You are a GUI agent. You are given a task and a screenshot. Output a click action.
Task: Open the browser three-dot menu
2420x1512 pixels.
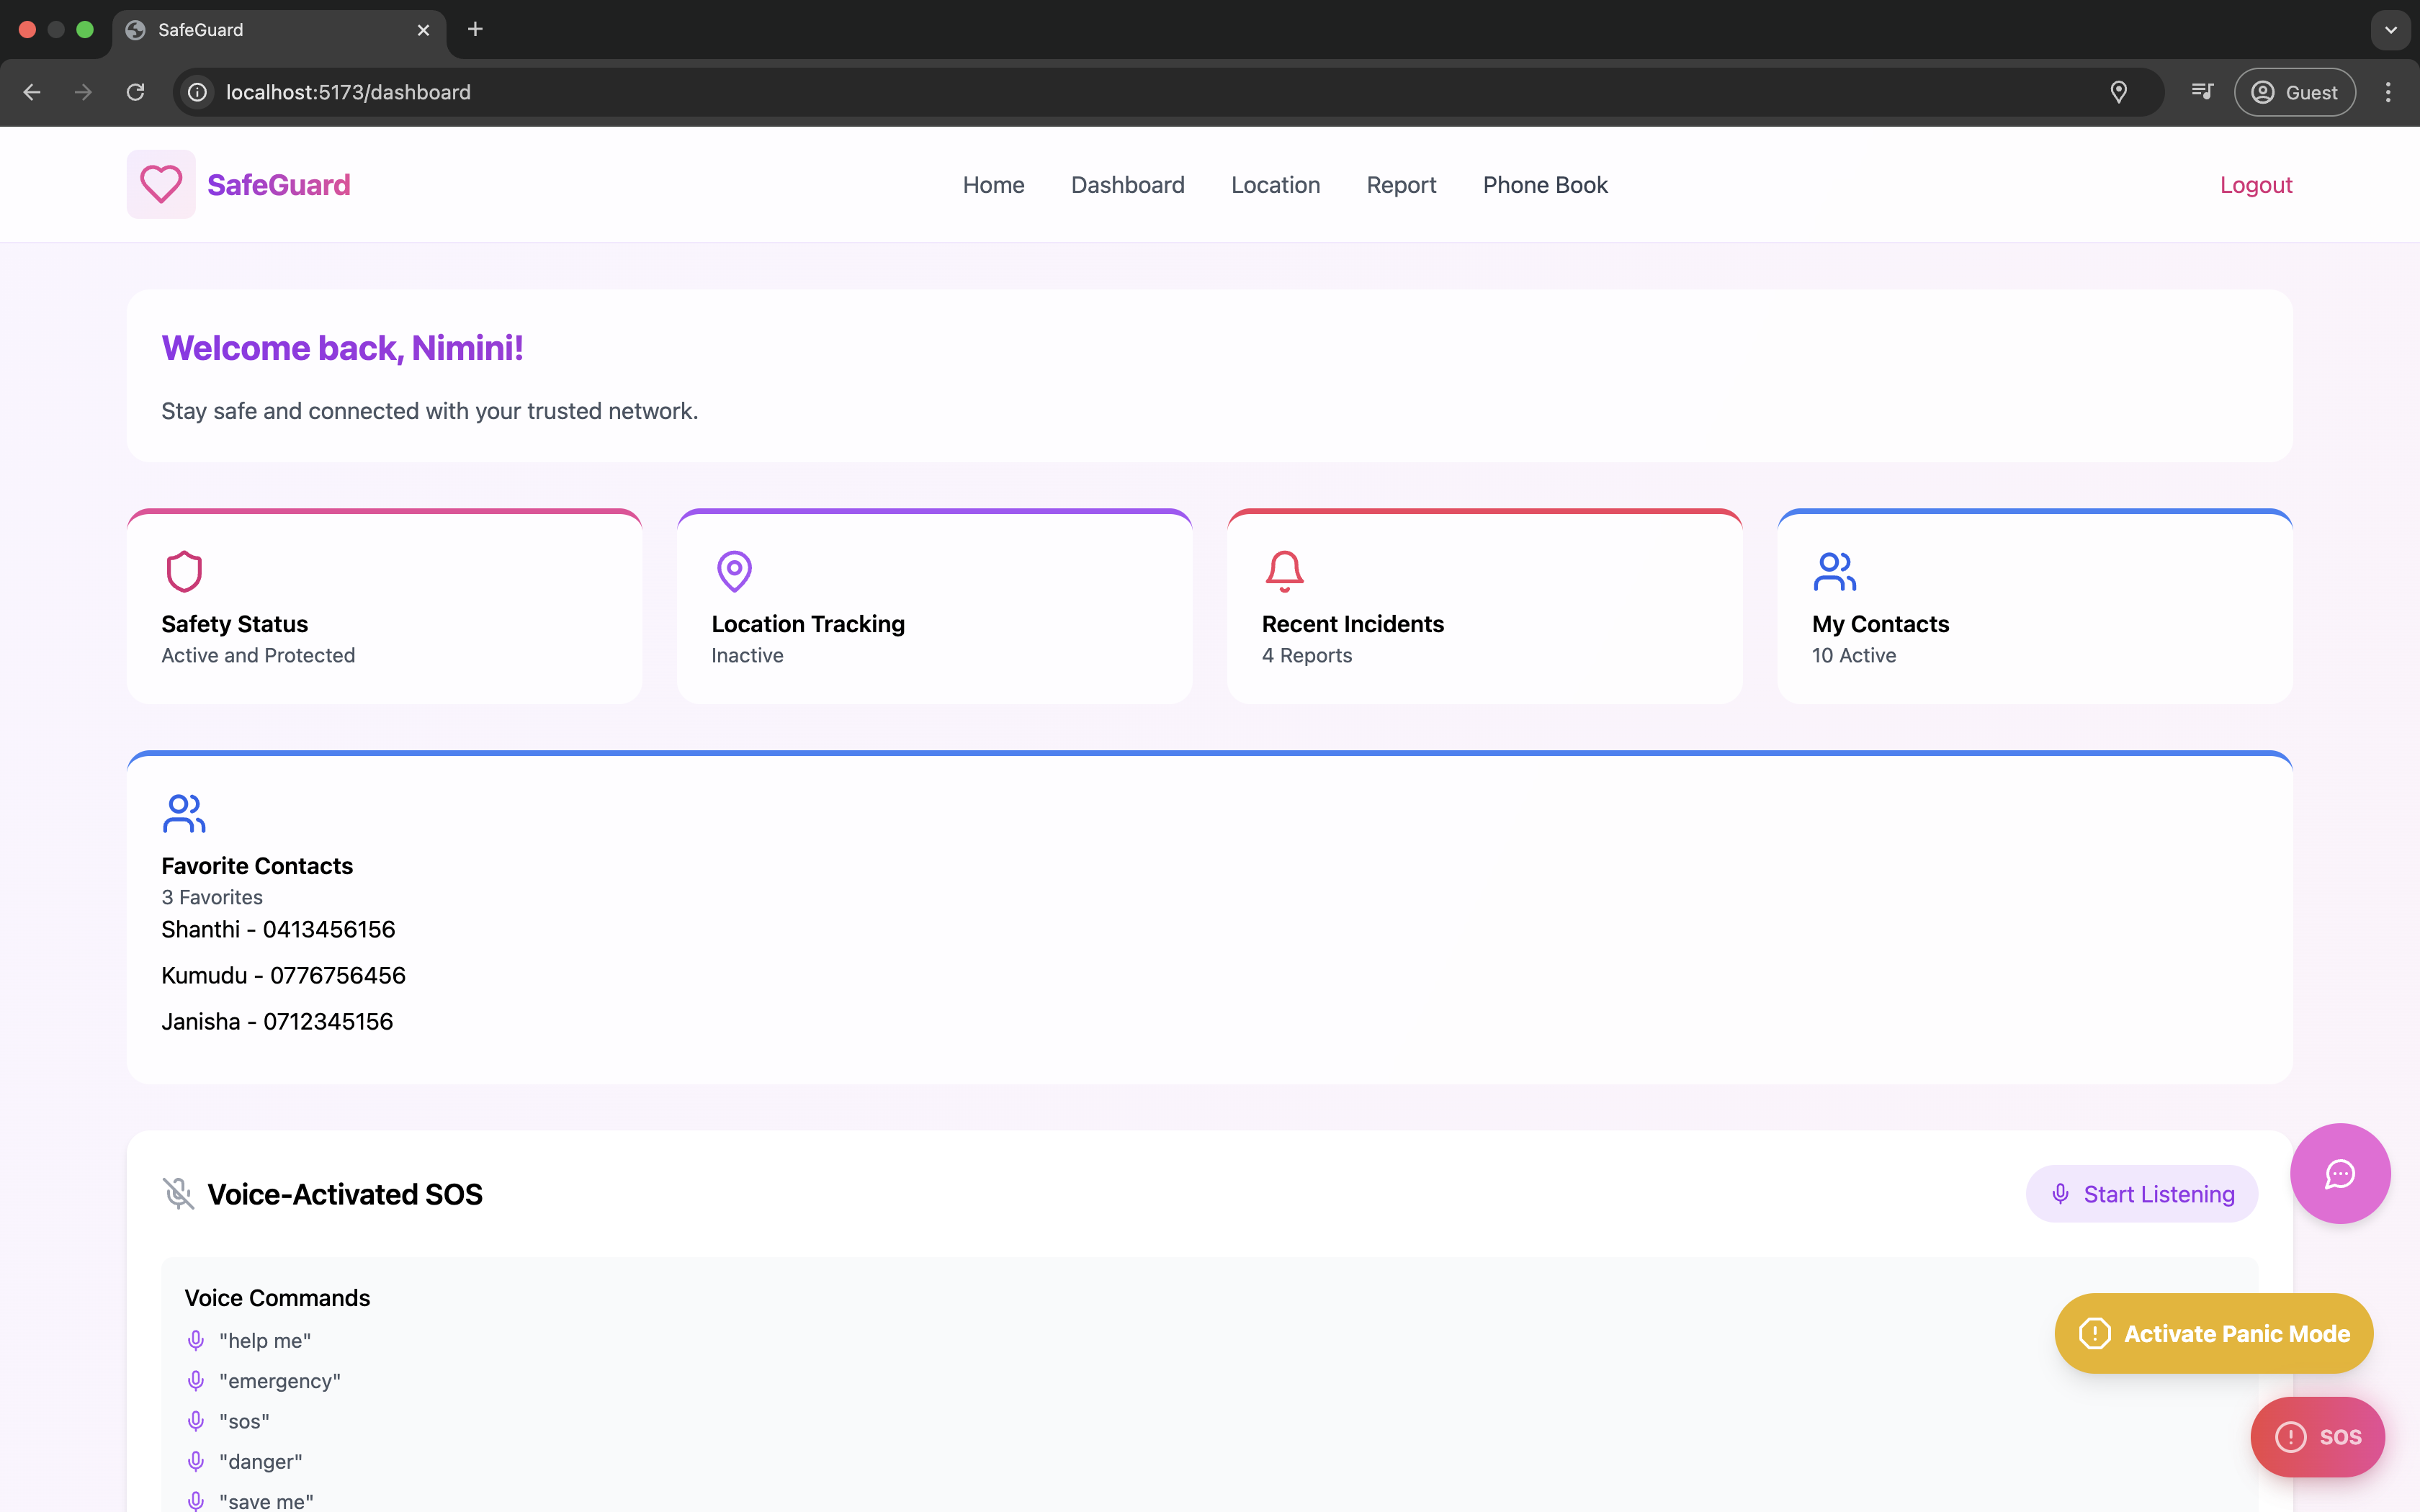pos(2388,92)
